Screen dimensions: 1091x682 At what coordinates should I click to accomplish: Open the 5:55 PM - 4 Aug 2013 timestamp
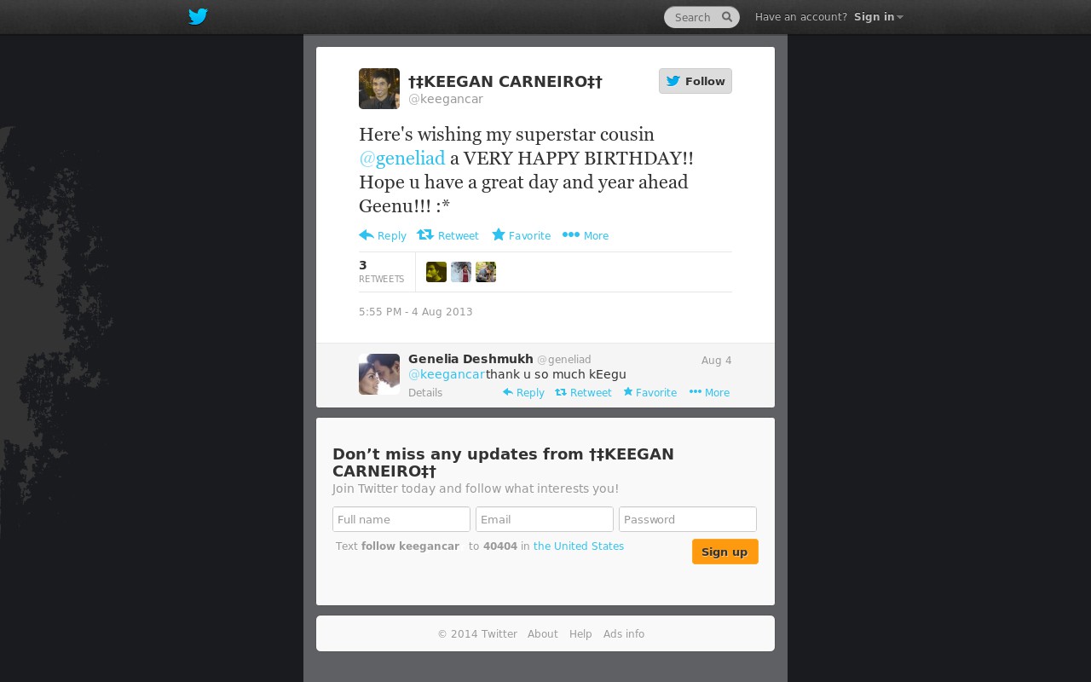[x=416, y=312]
